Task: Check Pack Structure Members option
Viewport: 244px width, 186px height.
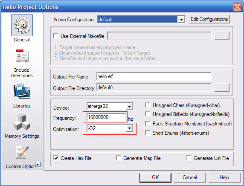Action: coord(148,124)
